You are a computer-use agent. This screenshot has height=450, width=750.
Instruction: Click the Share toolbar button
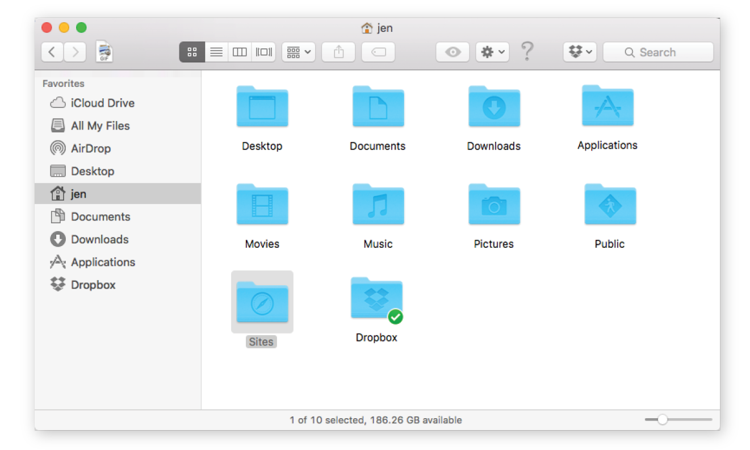[x=338, y=52]
